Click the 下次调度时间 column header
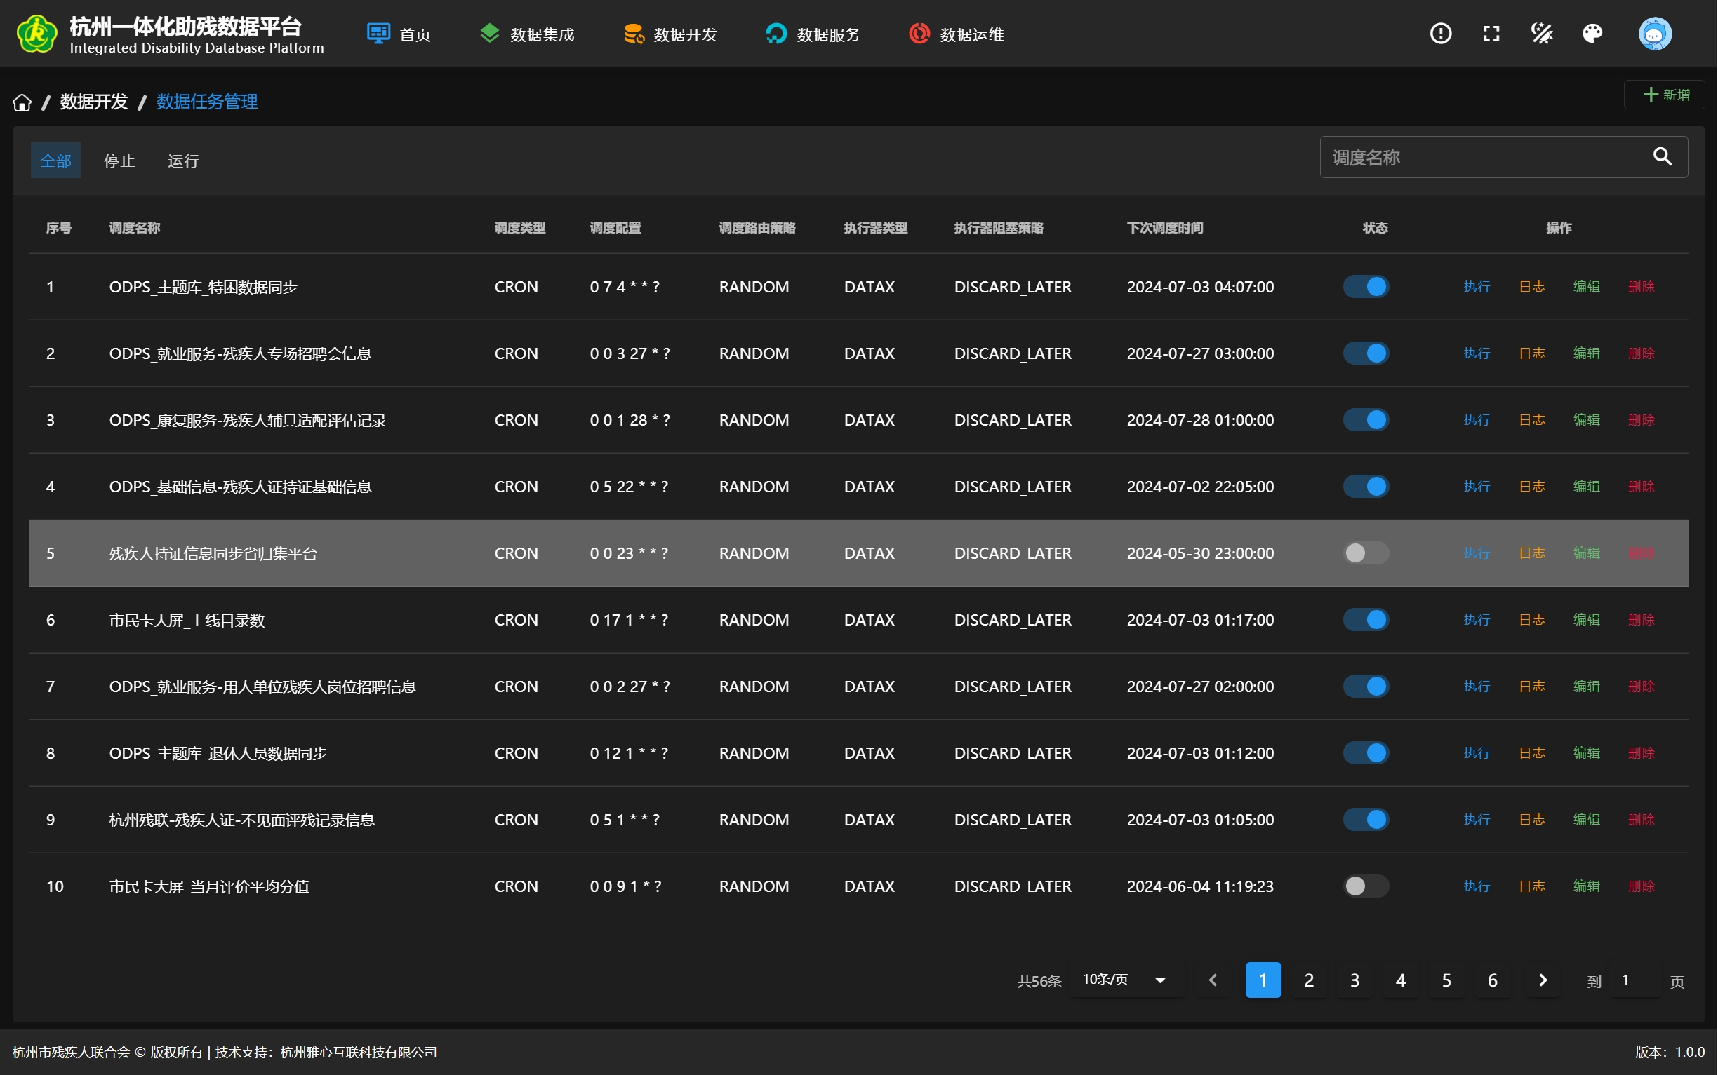This screenshot has height=1075, width=1718. (1165, 227)
